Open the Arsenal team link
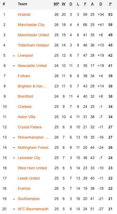This screenshot has width=117, height=214. click(x=24, y=15)
